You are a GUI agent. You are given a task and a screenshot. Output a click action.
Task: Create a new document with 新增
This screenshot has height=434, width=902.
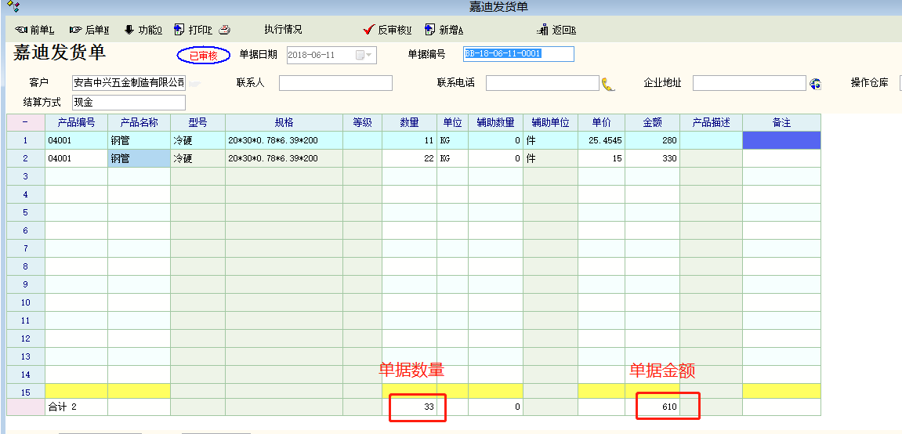coord(444,31)
